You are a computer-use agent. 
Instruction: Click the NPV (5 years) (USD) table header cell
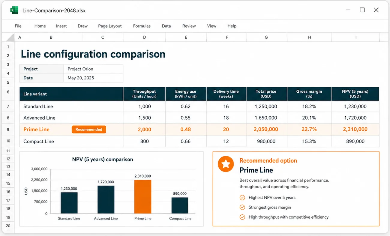click(355, 94)
